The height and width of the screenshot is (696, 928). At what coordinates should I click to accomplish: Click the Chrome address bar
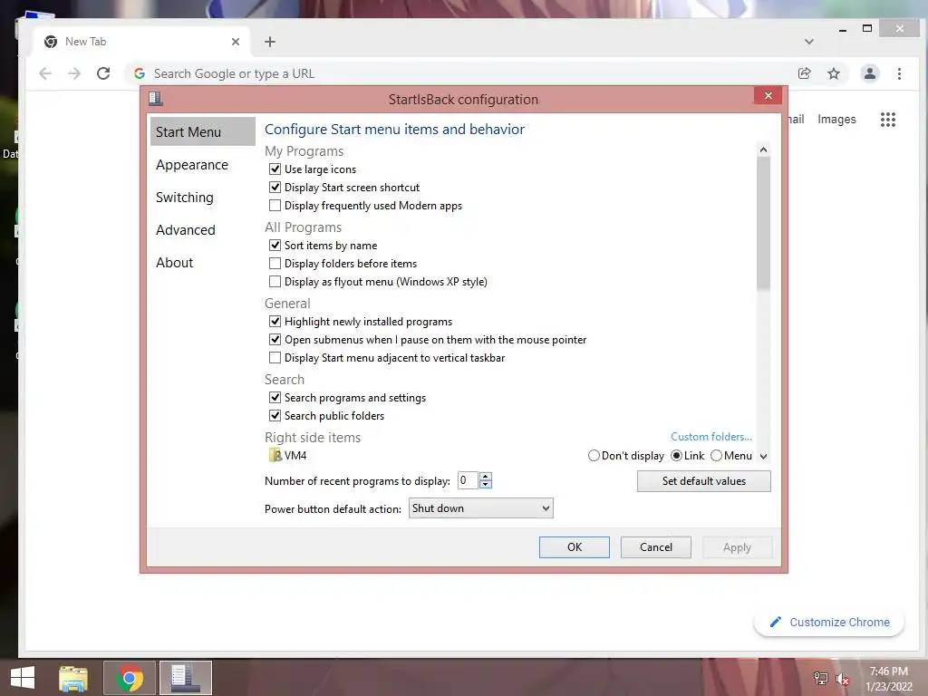[461, 73]
